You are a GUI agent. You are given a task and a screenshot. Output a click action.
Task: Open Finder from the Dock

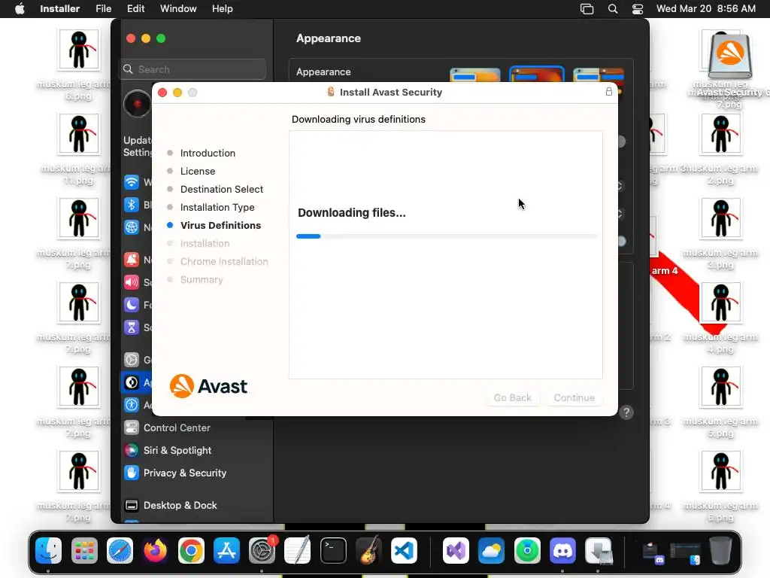click(49, 551)
